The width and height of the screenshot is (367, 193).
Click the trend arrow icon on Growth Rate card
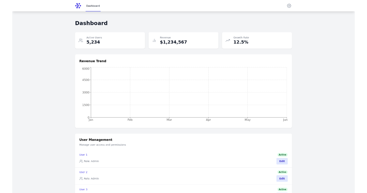(228, 40)
